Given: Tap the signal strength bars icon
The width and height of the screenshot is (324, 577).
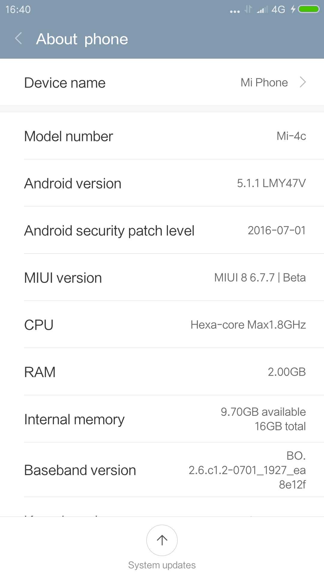Looking at the screenshot, I should [x=262, y=10].
